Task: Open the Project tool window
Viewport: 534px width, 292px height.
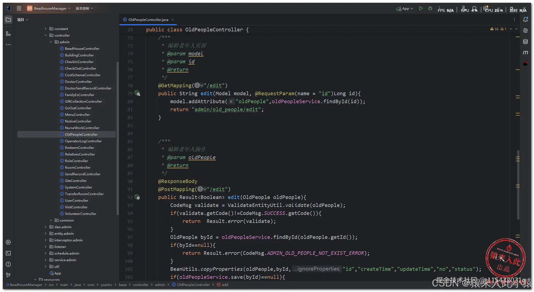Action: [x=8, y=20]
